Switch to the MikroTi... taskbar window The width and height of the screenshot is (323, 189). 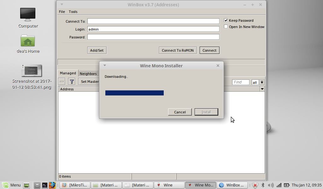(x=75, y=185)
